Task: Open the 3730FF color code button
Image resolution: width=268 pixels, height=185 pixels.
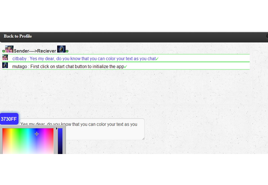Action: [9, 119]
